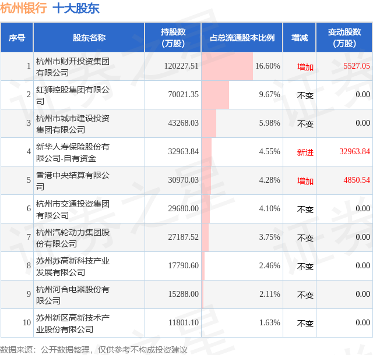Viewport: 373px width, 355px height.
Task: Click shareholder 苏州苏高新科技产业发展有限公司
Action: tap(72, 267)
